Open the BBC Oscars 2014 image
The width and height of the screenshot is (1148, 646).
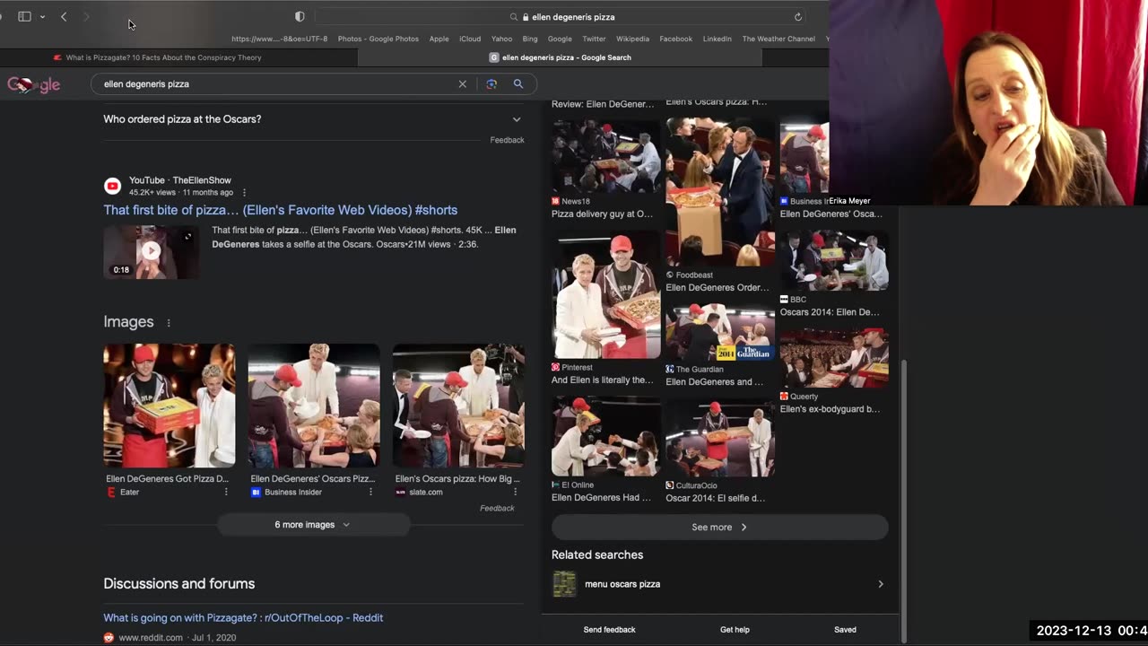(834, 260)
